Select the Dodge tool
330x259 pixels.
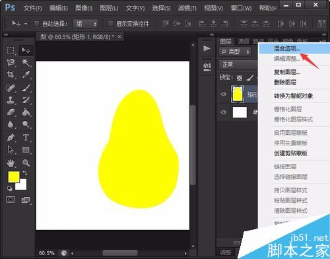tap(26, 124)
